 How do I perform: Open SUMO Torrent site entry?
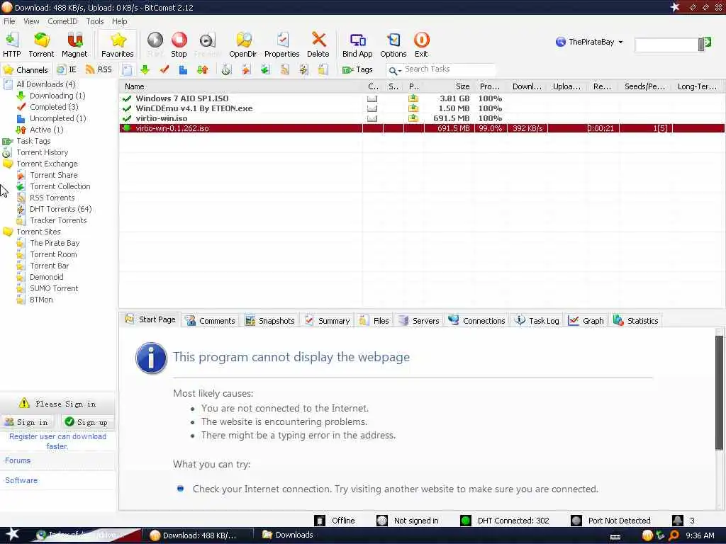click(54, 288)
